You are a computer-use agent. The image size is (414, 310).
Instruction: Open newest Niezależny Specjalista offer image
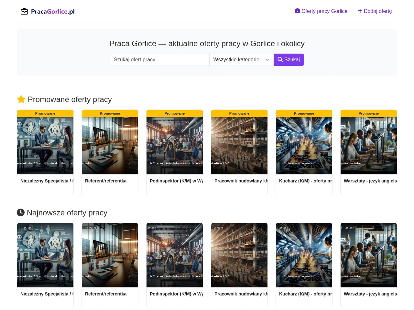(x=45, y=255)
